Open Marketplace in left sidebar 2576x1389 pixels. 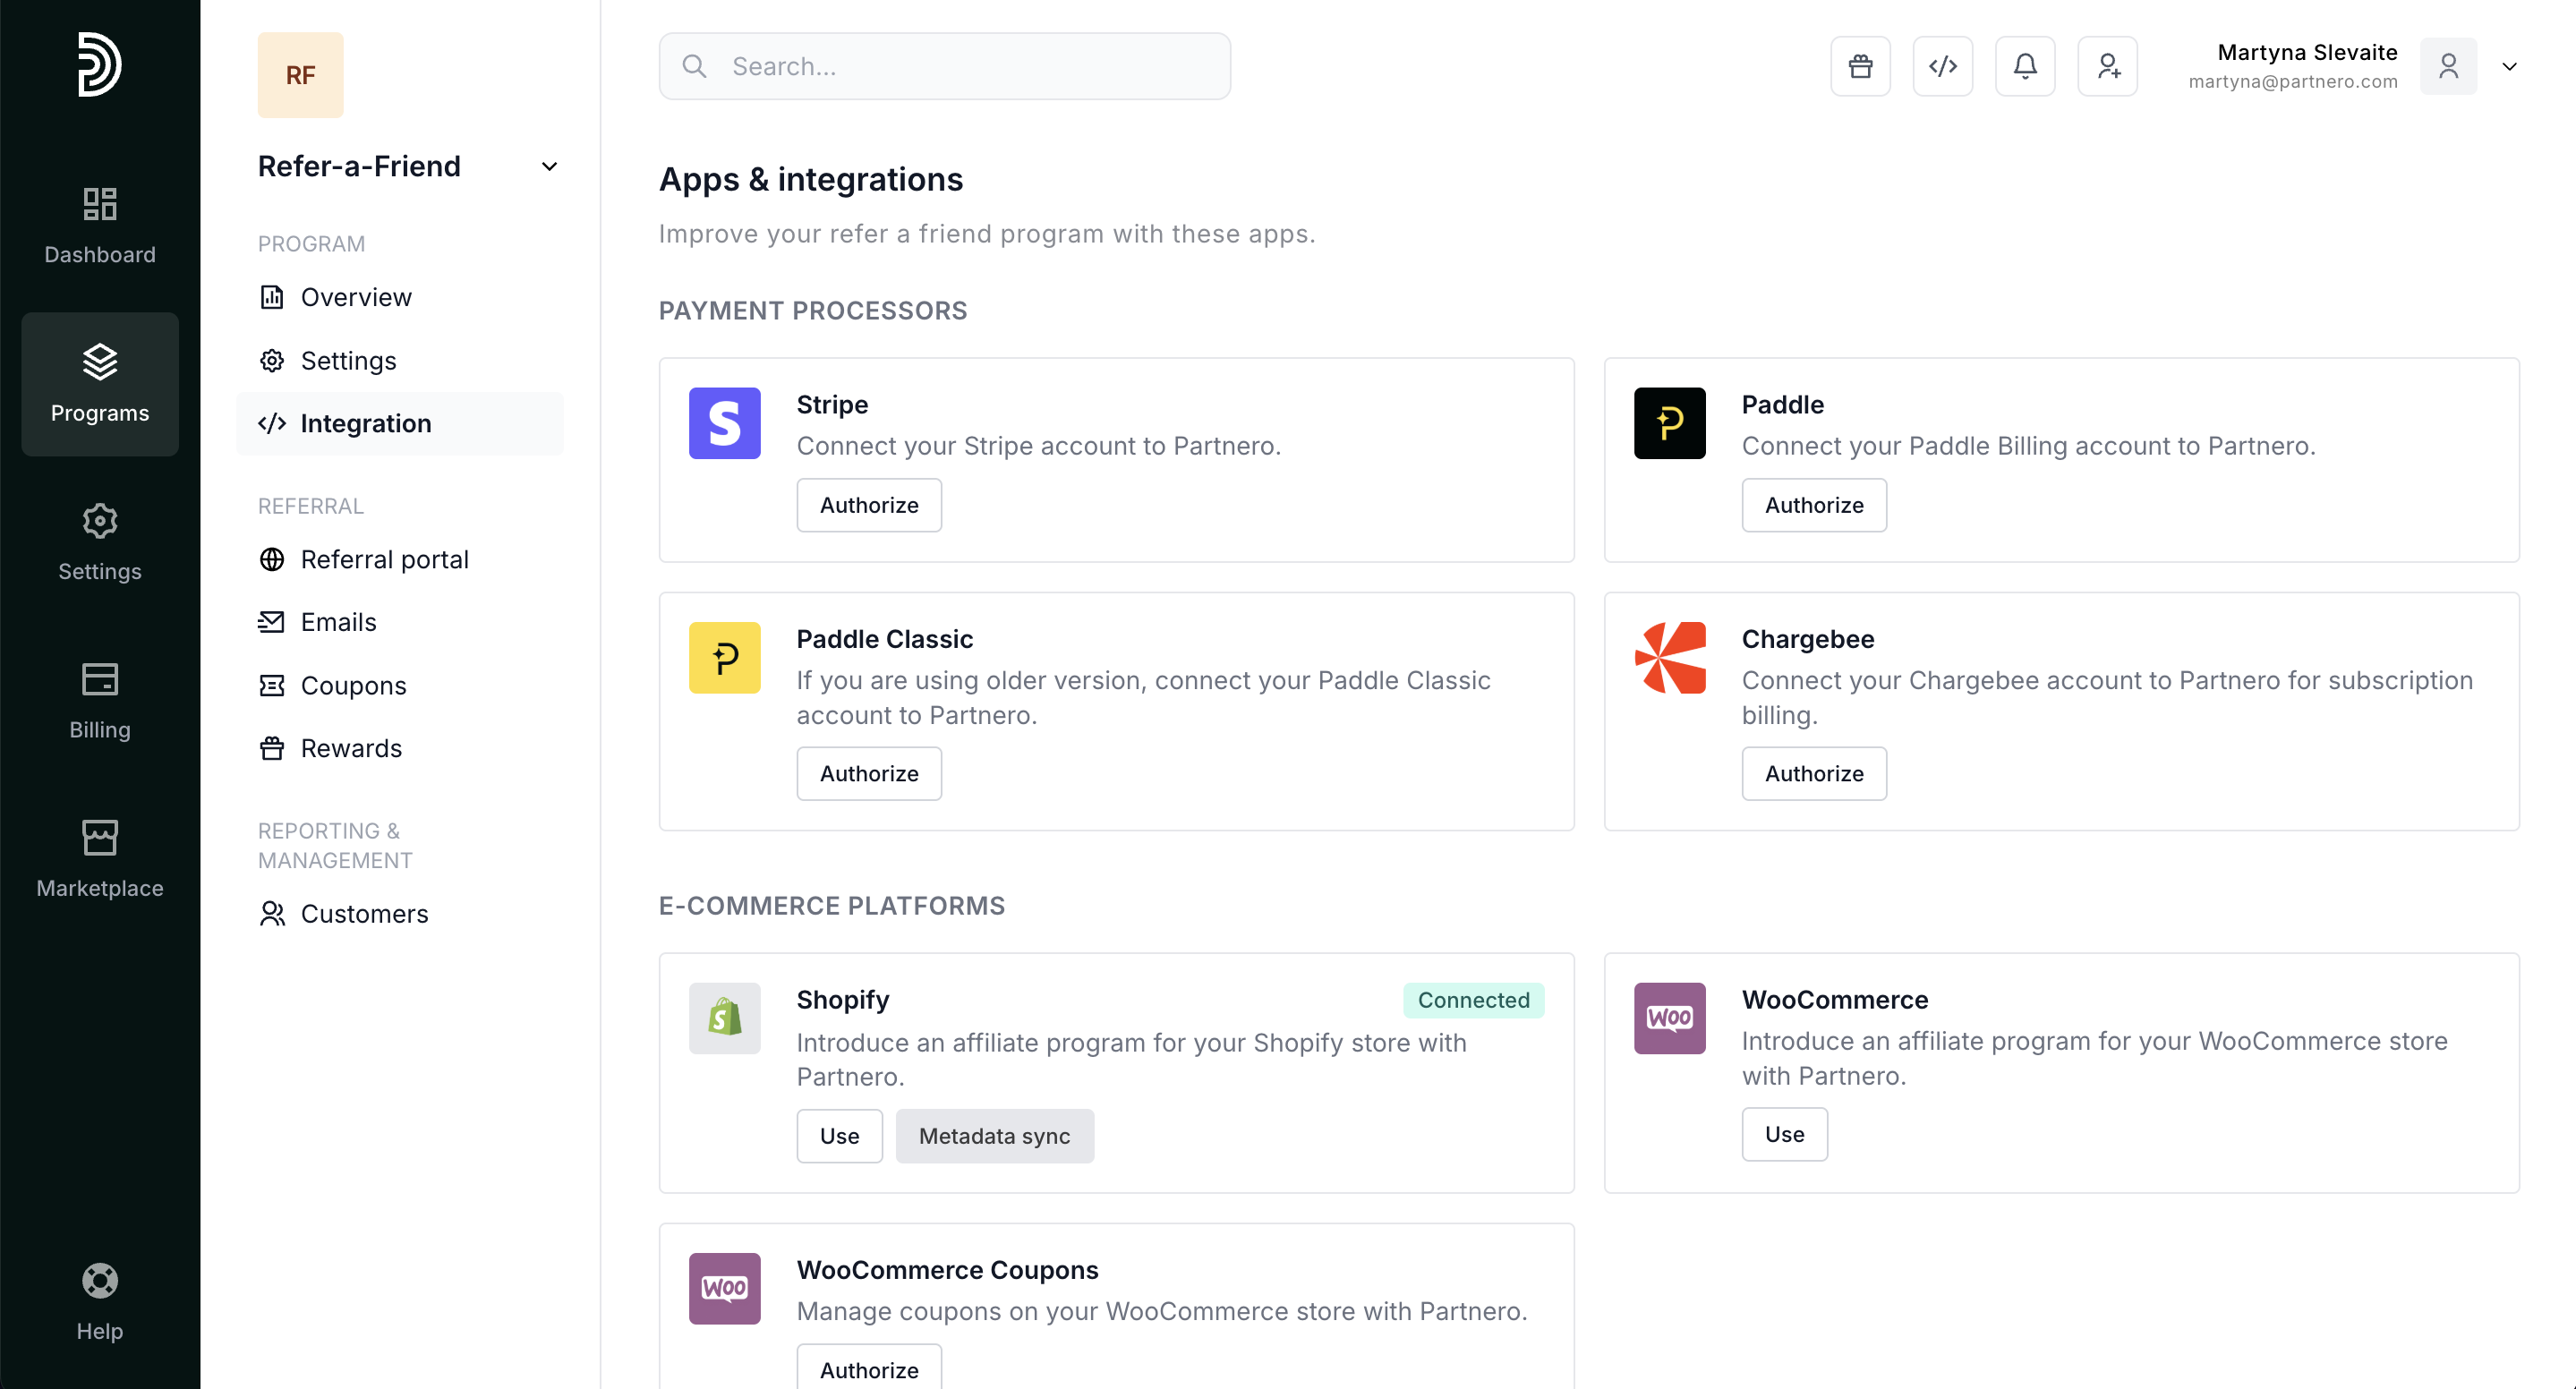100,858
